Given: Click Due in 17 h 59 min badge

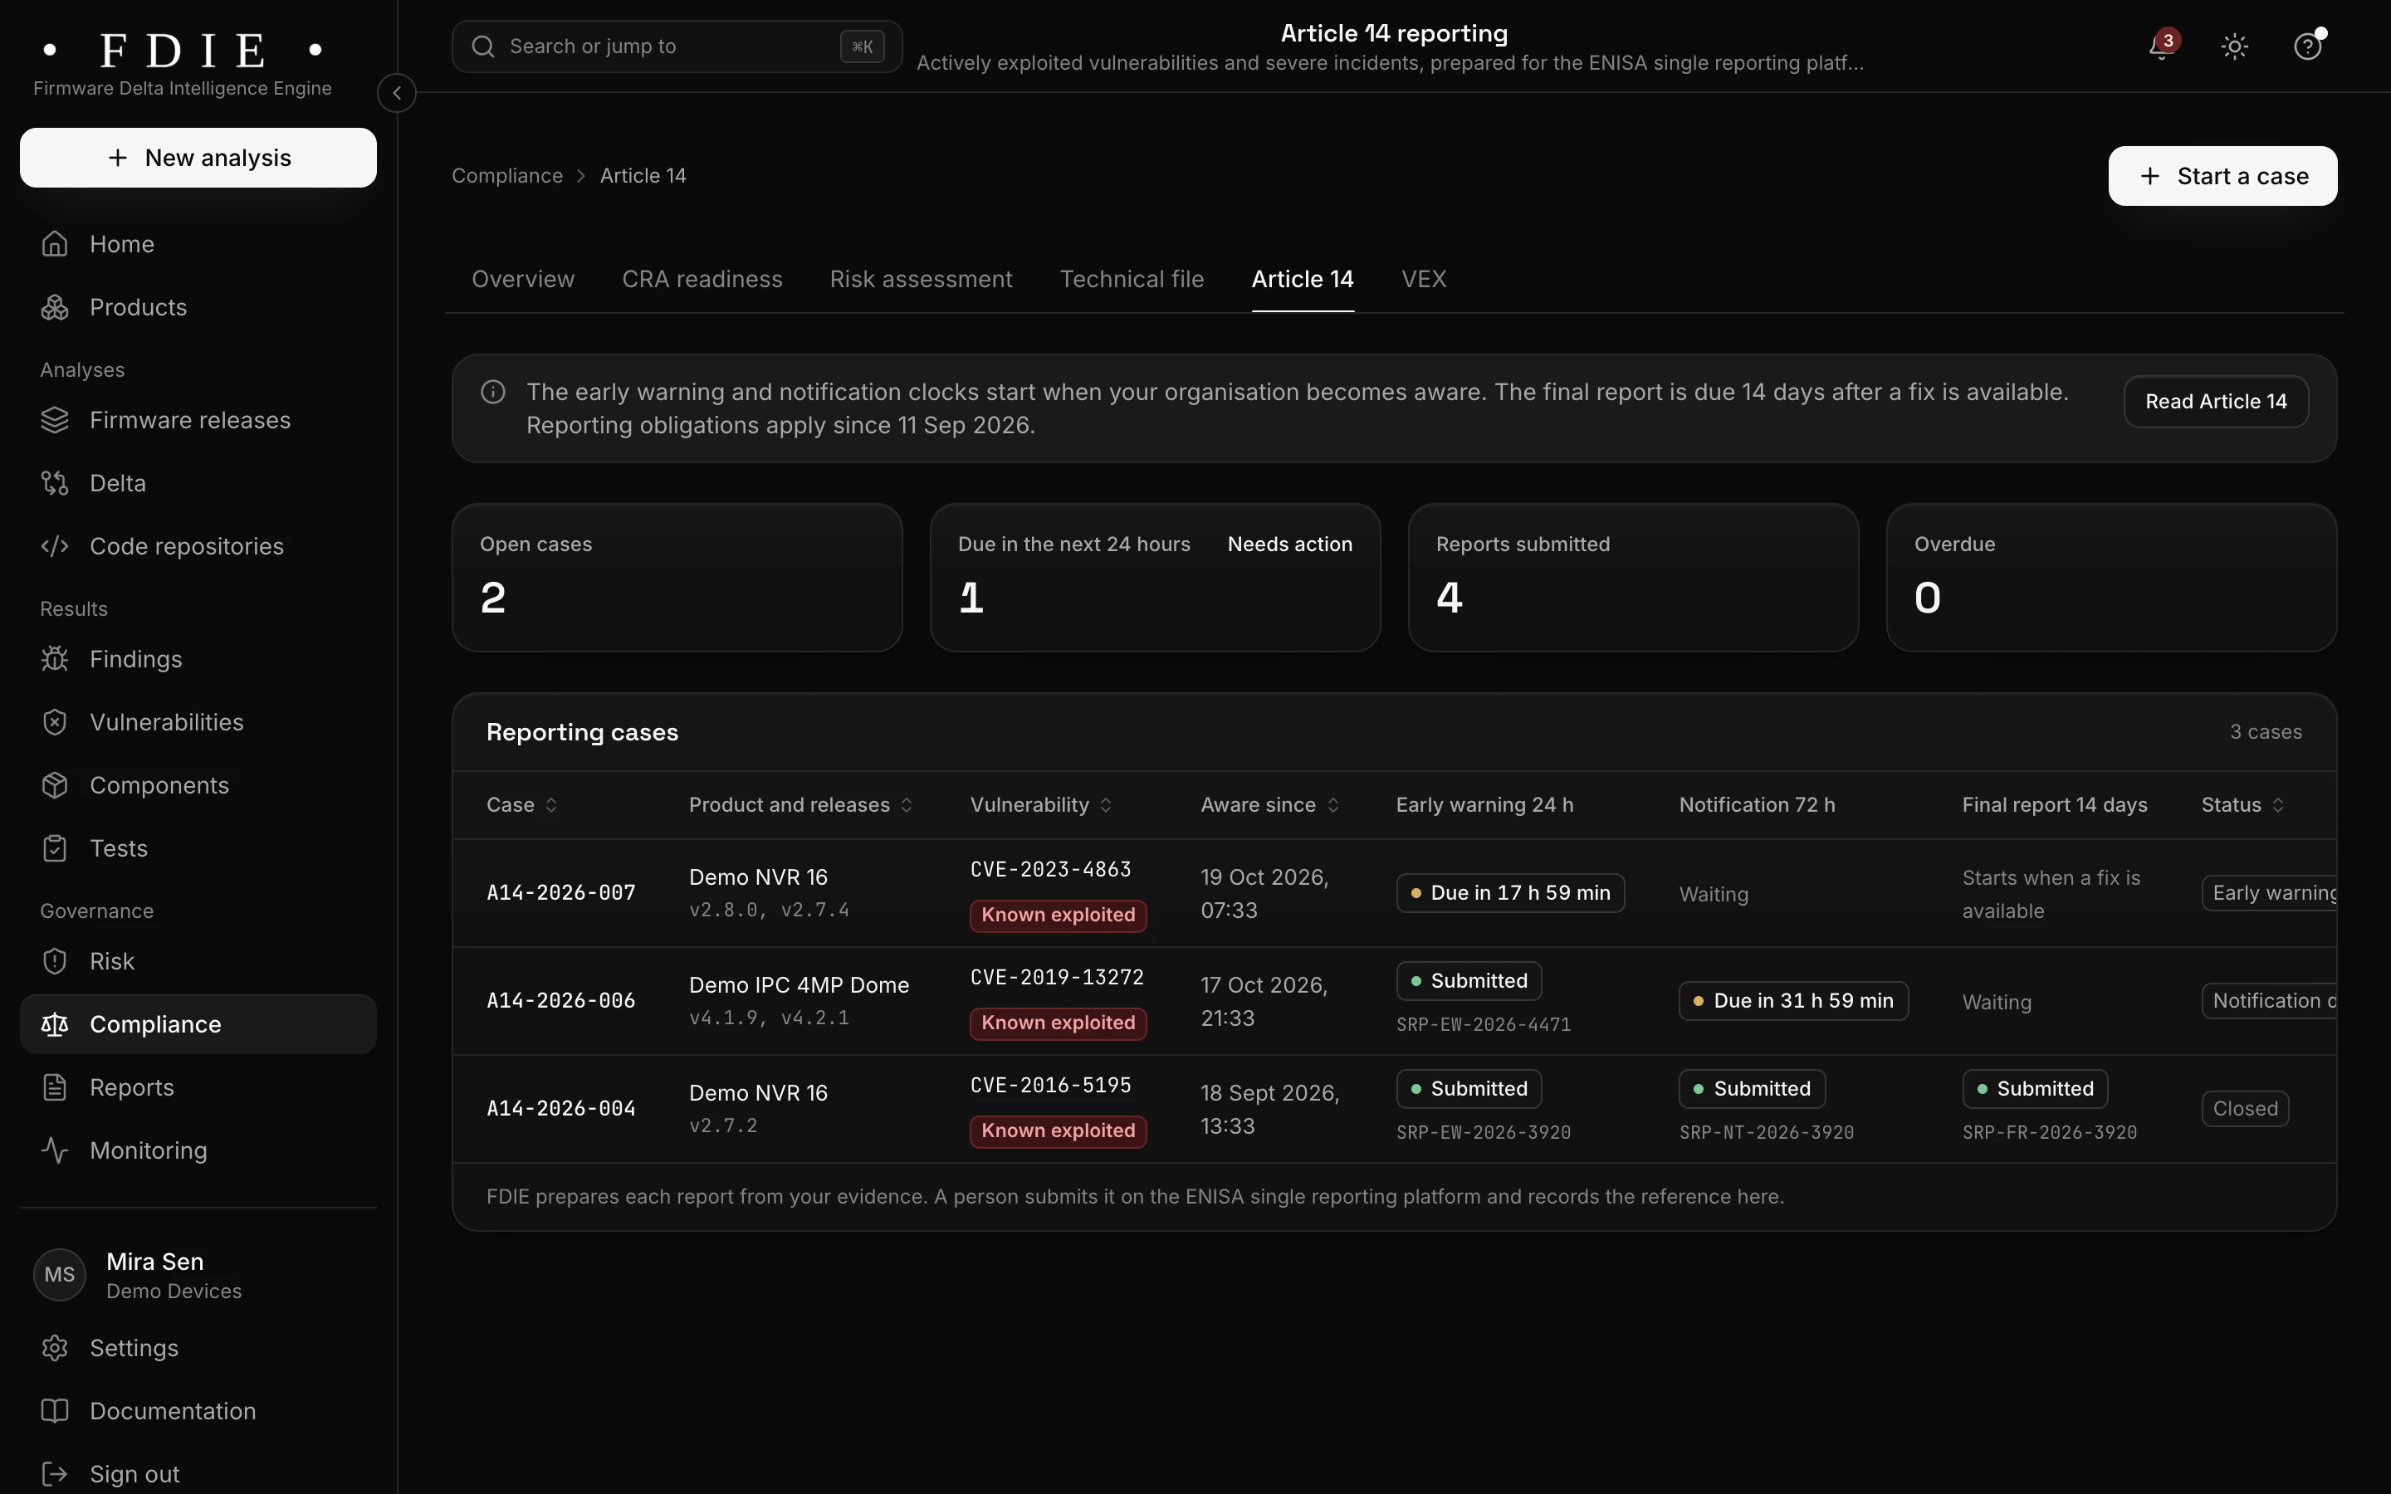Looking at the screenshot, I should tap(1509, 893).
